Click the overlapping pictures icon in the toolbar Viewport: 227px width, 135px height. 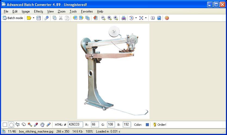click(88, 18)
